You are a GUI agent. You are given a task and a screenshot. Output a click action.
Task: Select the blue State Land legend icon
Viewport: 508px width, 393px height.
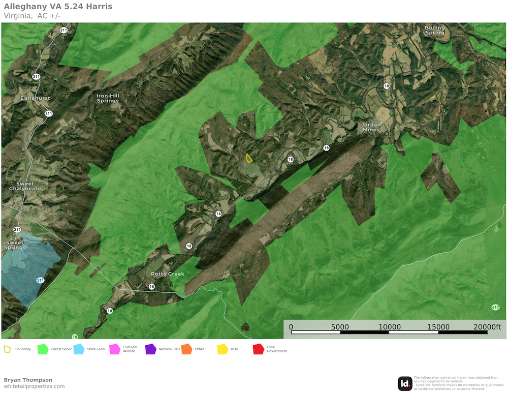(x=79, y=349)
